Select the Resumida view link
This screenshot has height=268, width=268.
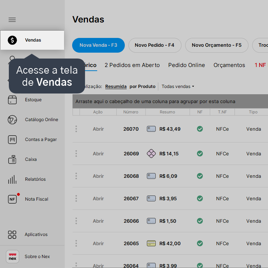[116, 87]
